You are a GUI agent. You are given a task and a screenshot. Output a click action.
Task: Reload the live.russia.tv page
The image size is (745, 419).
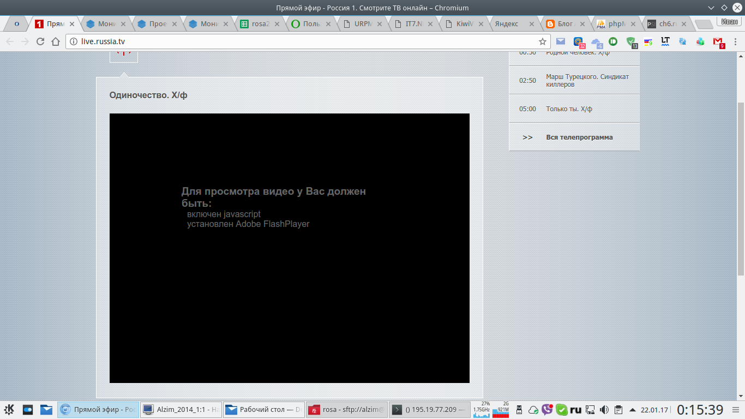coord(40,41)
